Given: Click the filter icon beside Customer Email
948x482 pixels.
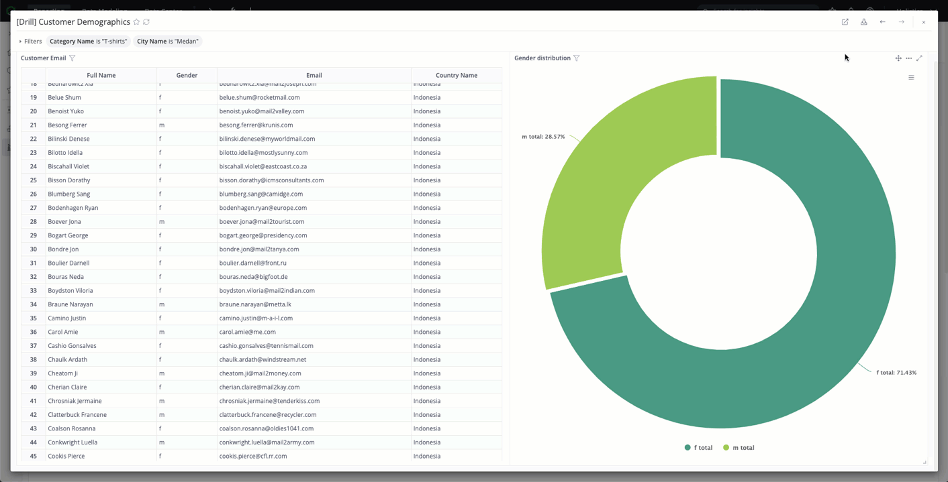Looking at the screenshot, I should [72, 58].
